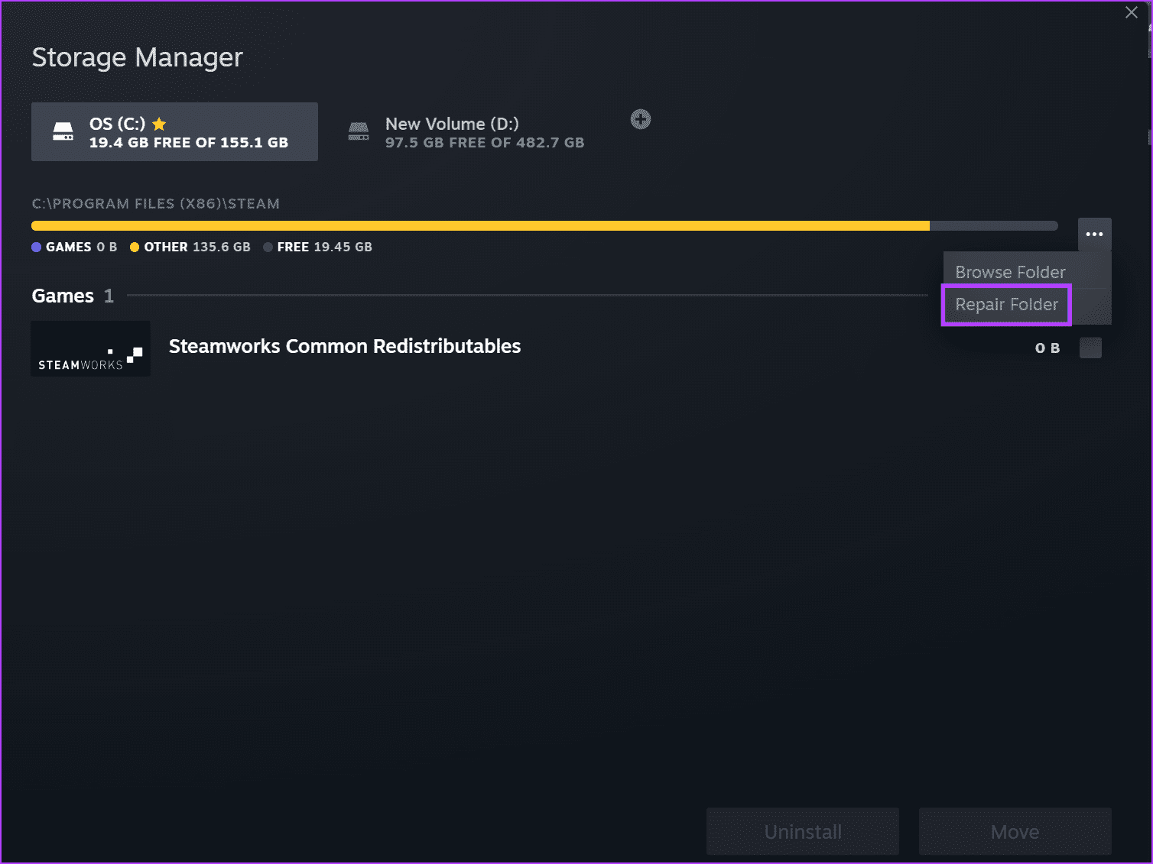This screenshot has width=1153, height=864.
Task: Click the Uninstall button
Action: point(803,831)
